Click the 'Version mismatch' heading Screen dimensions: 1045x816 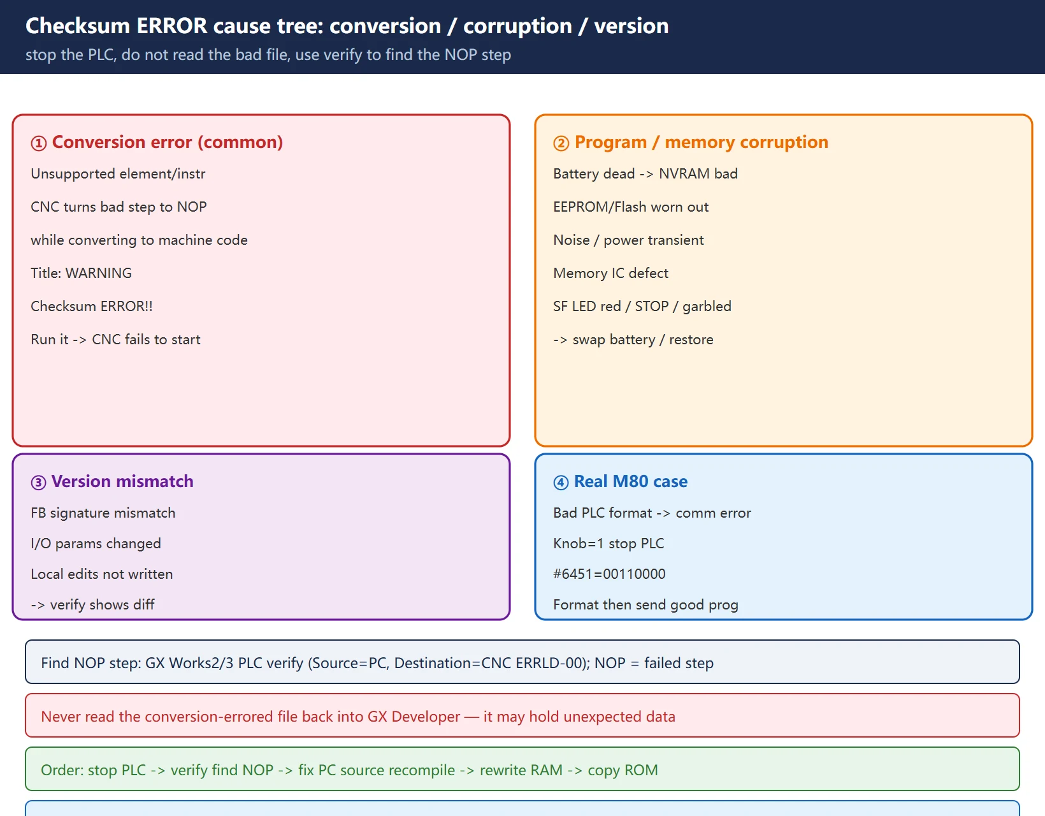point(112,481)
